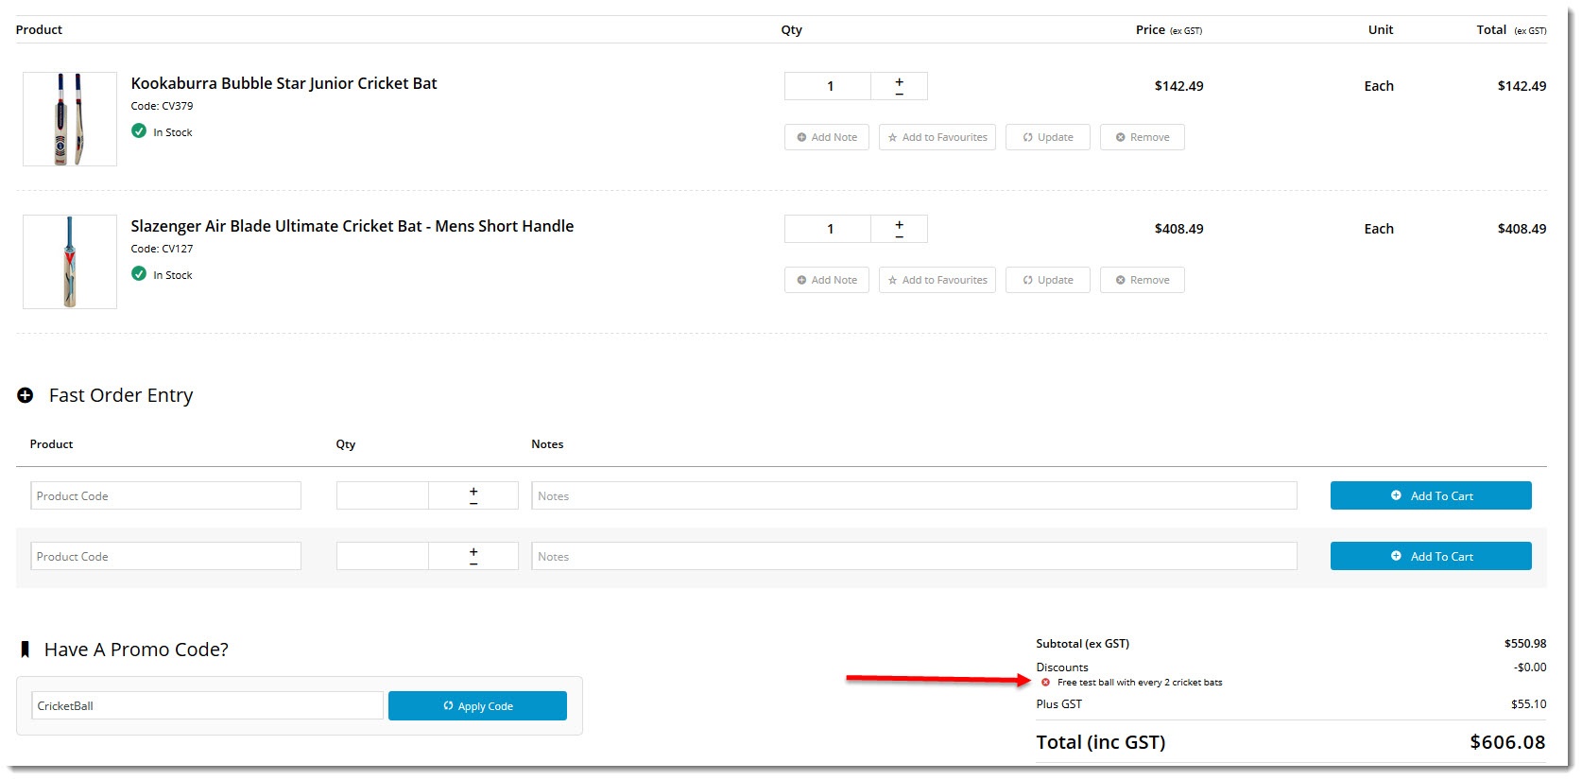Screen dimensions: 1582x780
Task: Click the Slazenger Air Blade bat thumbnail
Action: click(x=70, y=262)
